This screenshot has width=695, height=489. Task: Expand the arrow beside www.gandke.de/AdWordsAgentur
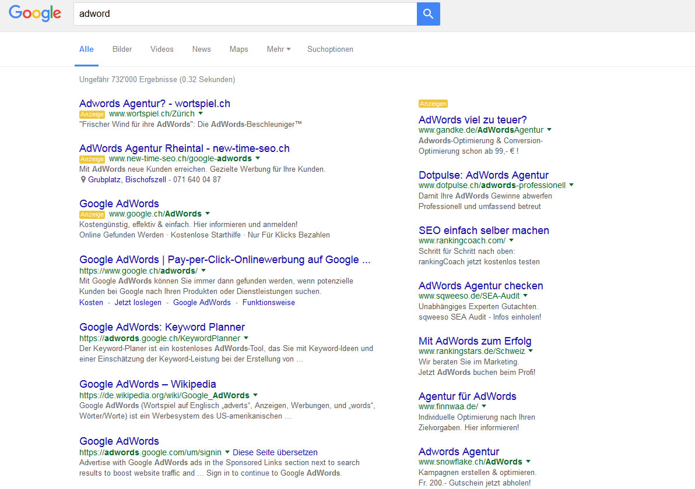549,130
